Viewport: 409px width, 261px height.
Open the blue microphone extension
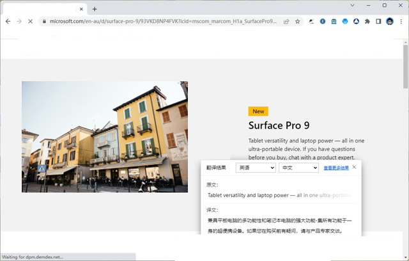[x=323, y=21]
